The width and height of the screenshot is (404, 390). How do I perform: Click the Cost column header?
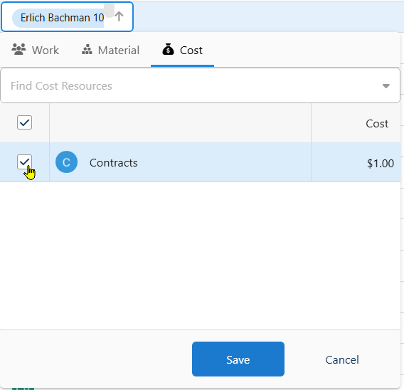pos(377,124)
